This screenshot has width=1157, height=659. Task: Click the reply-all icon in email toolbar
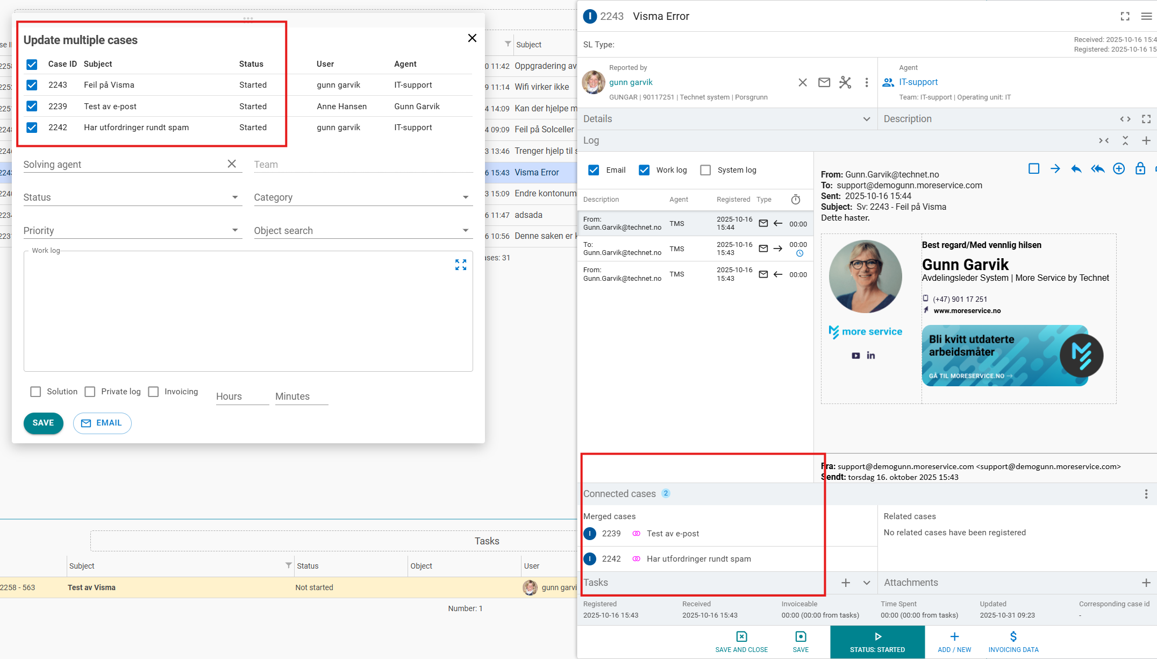1097,169
